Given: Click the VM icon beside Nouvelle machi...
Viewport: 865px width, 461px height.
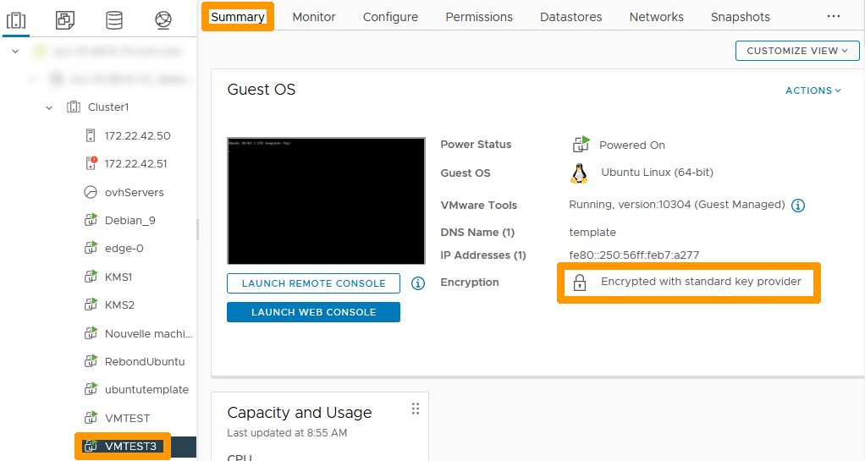Looking at the screenshot, I should pyautogui.click(x=91, y=333).
